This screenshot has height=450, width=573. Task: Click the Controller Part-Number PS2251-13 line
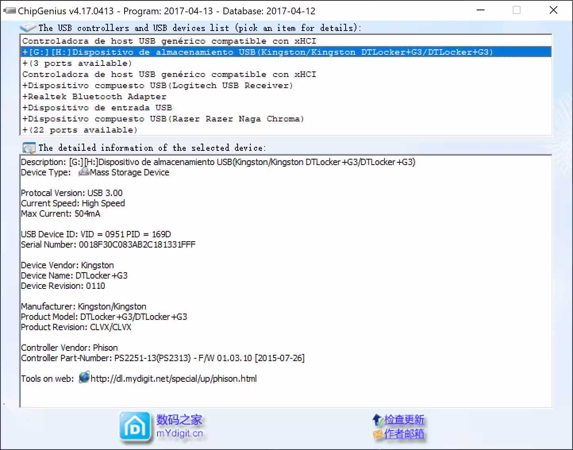click(x=163, y=358)
